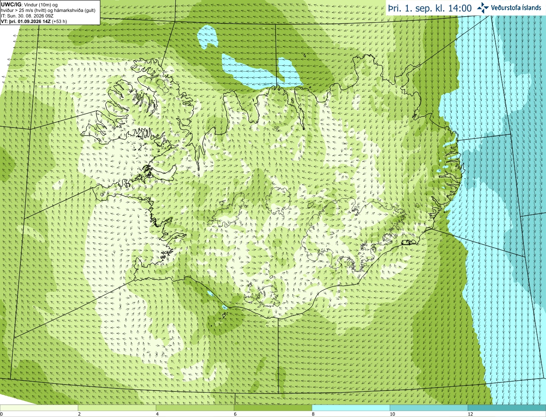Select the above-12 teal legend swatch

[x=507, y=408]
